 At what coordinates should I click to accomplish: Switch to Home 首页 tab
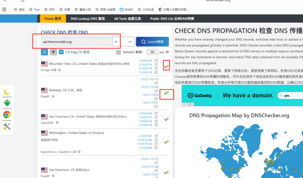pyautogui.click(x=53, y=18)
